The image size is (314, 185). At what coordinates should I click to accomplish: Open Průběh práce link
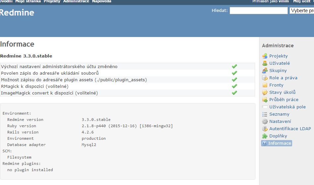(x=284, y=99)
